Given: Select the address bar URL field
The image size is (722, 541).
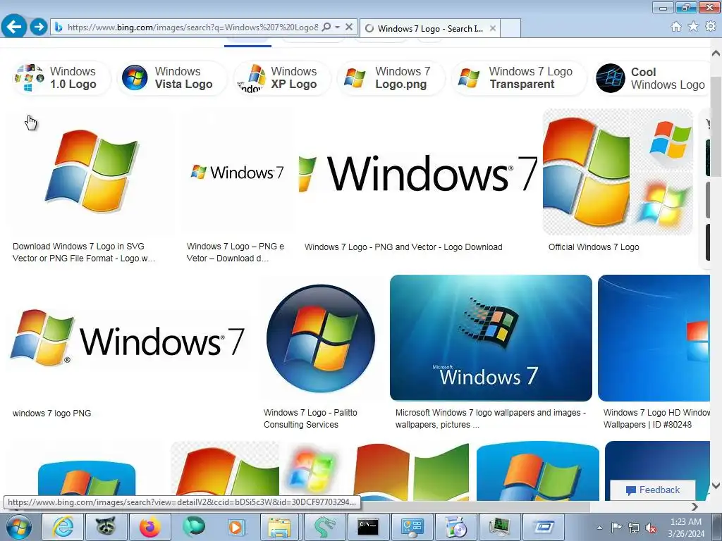Looking at the screenshot, I should pos(192,27).
